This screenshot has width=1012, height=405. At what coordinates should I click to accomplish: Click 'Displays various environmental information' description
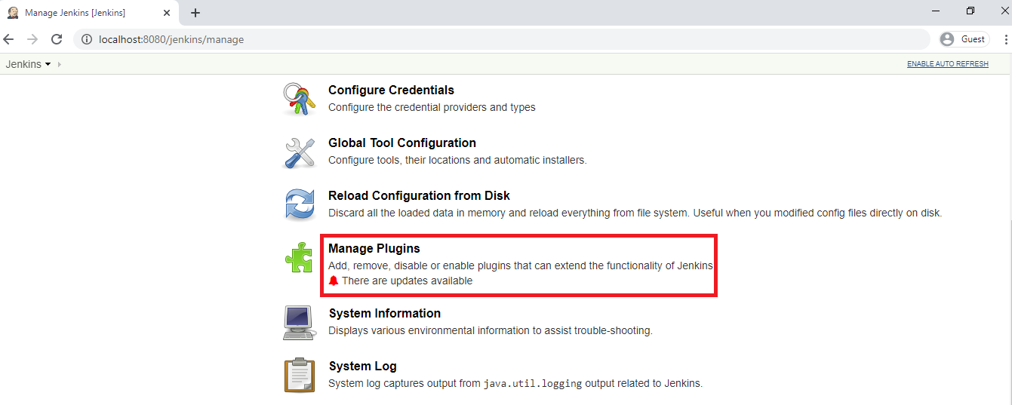(x=491, y=330)
